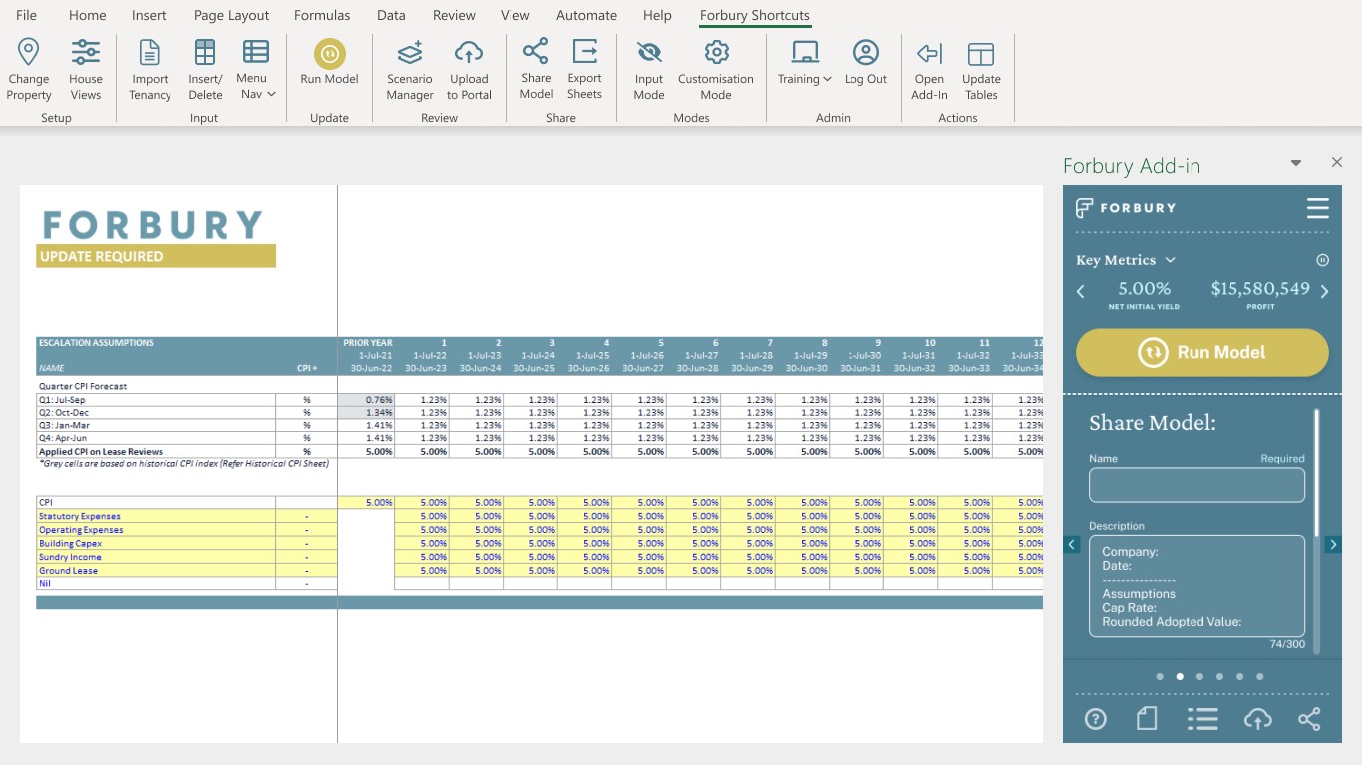Click the document page icon in add-in footer
This screenshot has width=1362, height=765.
[x=1147, y=719]
